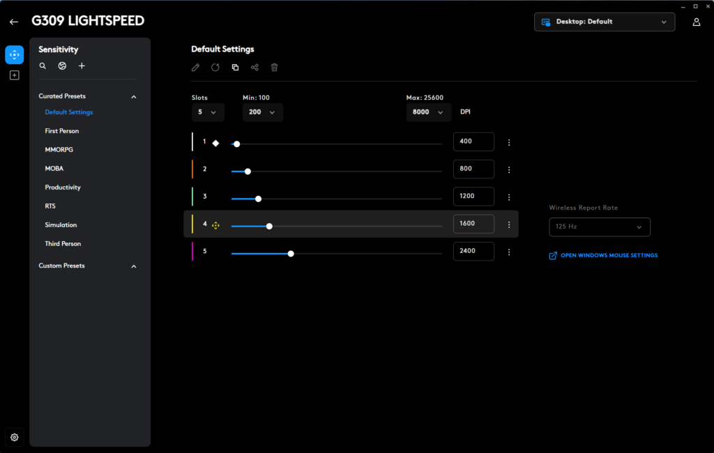Search presets with magnifier icon

43,66
